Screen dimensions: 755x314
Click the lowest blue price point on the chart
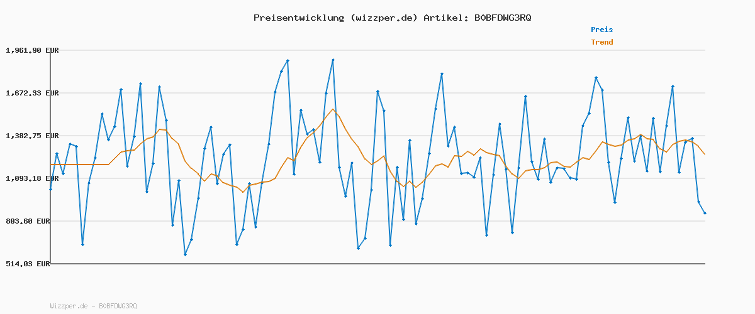(x=185, y=254)
